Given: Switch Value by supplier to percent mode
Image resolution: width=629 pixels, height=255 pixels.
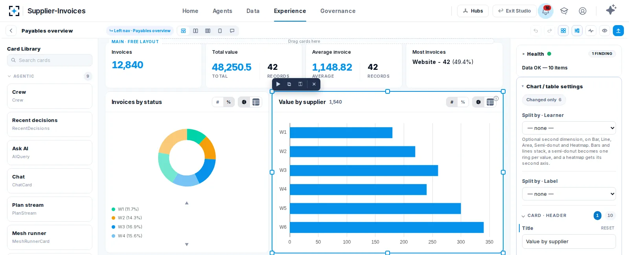Looking at the screenshot, I should click(x=463, y=102).
